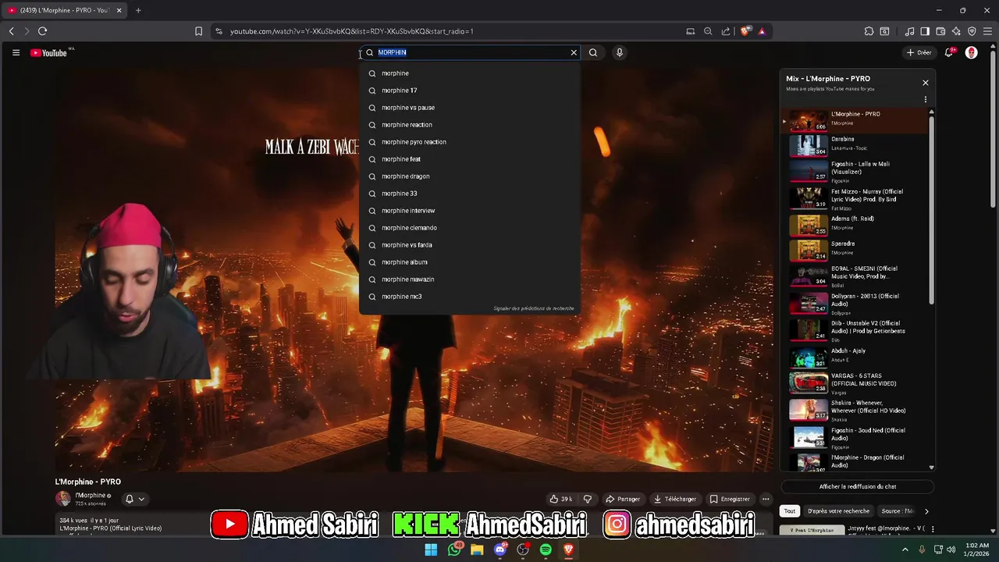Open Leo AI sparkle icon

[x=956, y=31]
